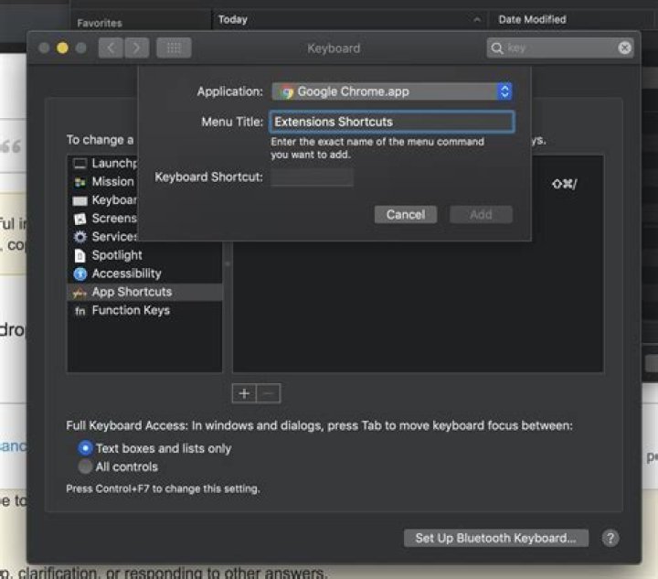Add a shortcut with the plus button

pos(244,394)
